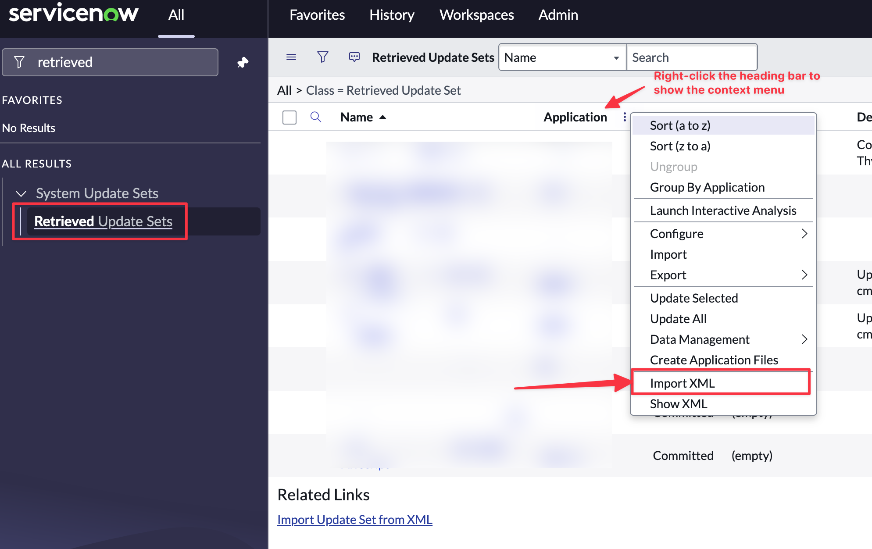Select Create Application Files
The image size is (872, 549).
point(724,360)
